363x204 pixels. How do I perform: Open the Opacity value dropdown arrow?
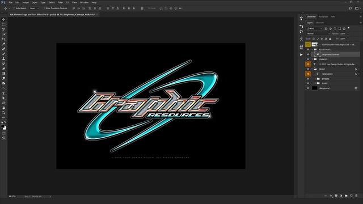(348, 34)
